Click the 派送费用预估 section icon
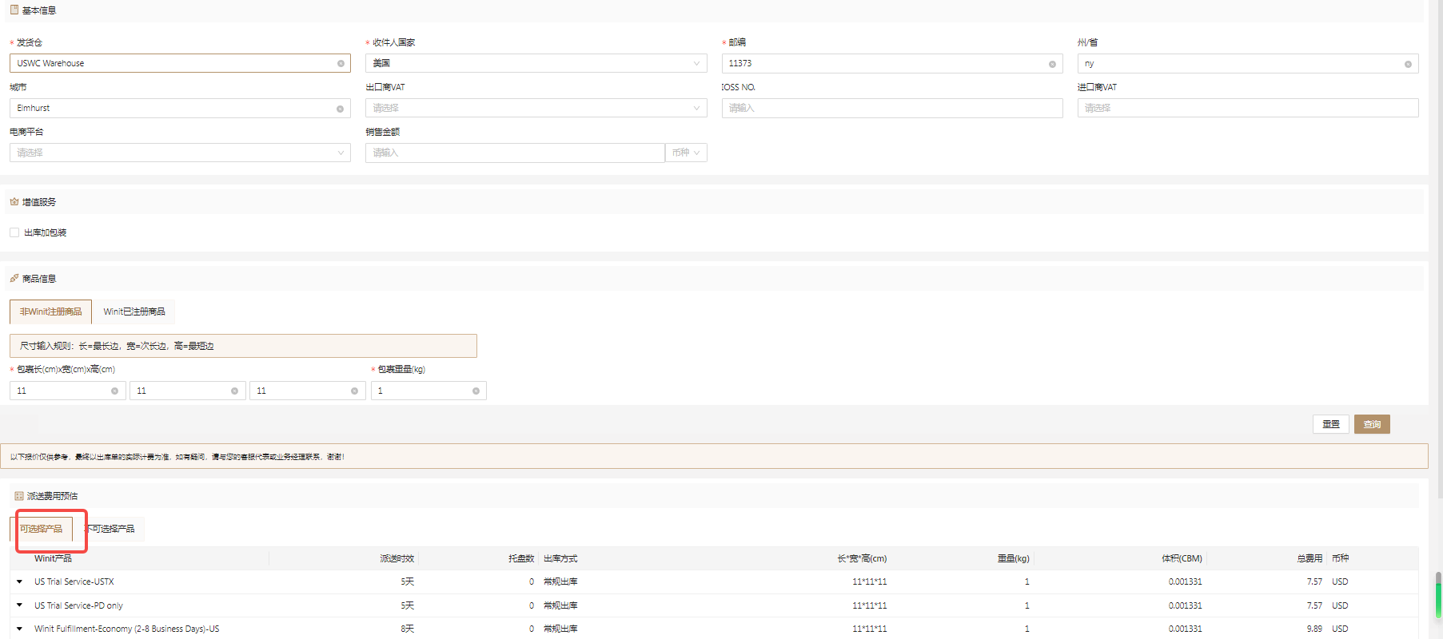Viewport: 1443px width, 639px height. tap(19, 496)
